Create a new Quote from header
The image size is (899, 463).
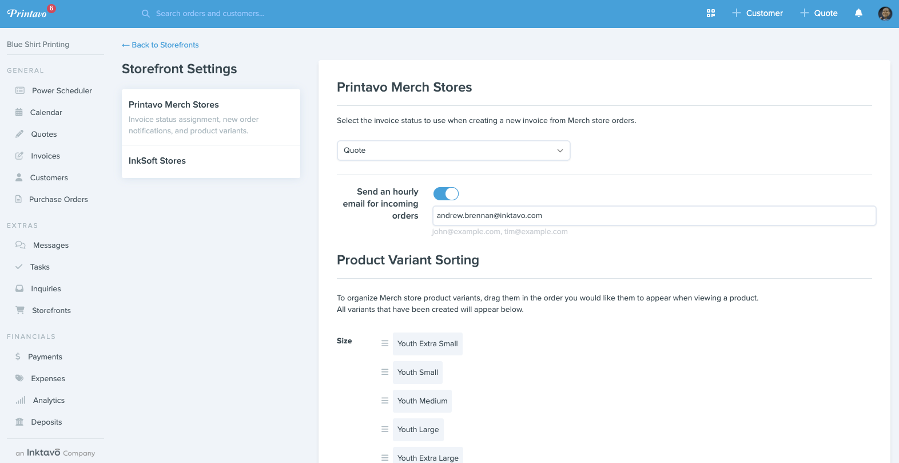[818, 13]
